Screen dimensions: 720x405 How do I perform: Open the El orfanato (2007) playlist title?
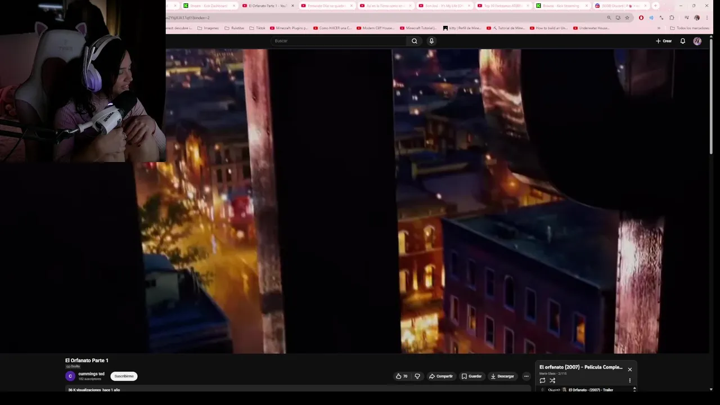[x=581, y=367]
